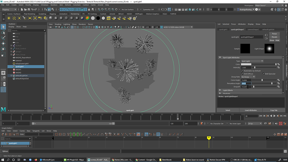Go to start of playback range
The width and height of the screenshot is (288, 162).
pos(261,116)
